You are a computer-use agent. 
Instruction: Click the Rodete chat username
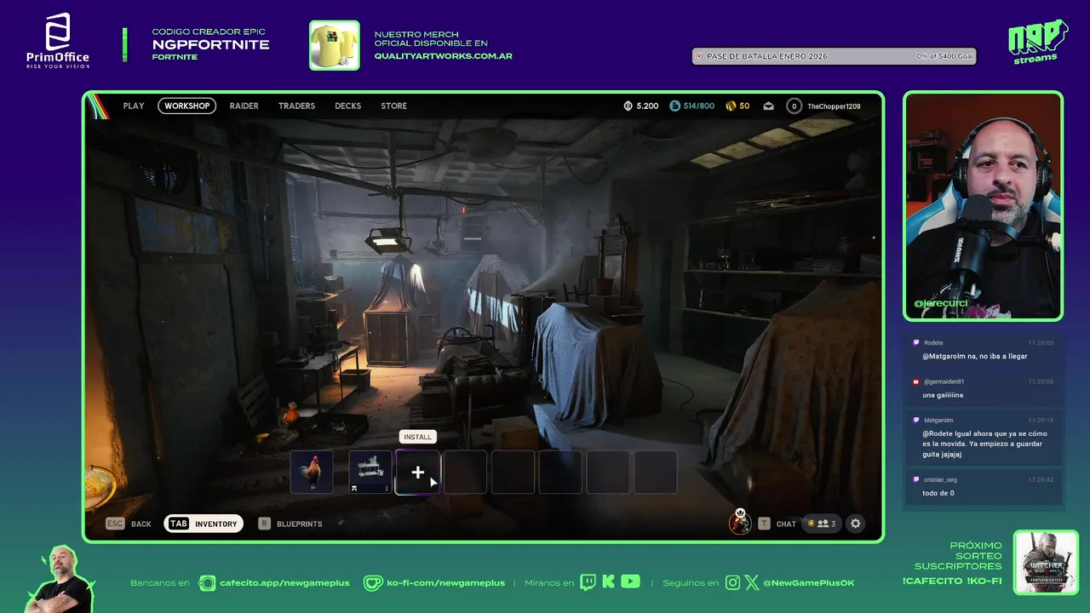pyautogui.click(x=933, y=342)
